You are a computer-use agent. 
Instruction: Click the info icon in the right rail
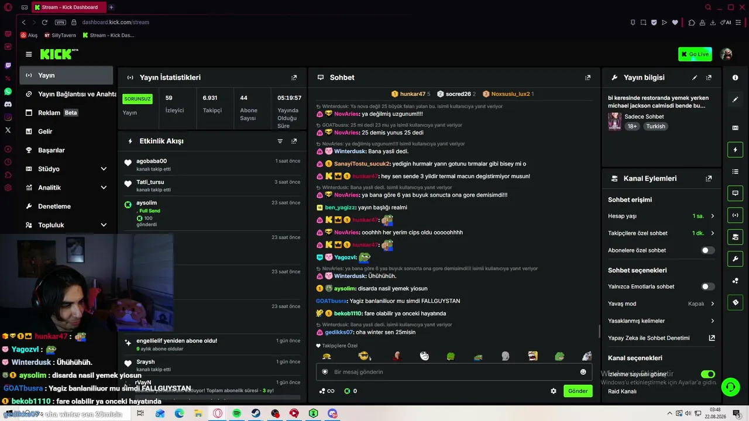[736, 78]
